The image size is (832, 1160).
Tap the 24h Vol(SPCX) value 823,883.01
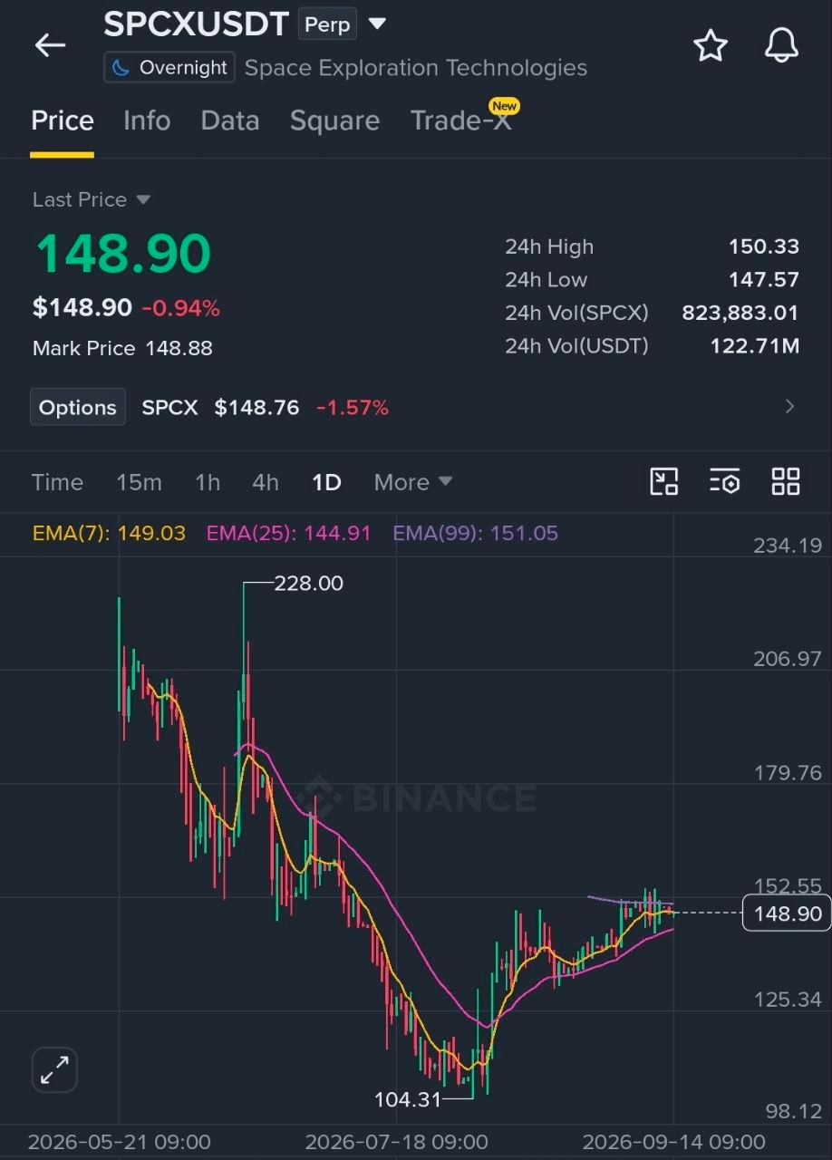click(x=740, y=313)
